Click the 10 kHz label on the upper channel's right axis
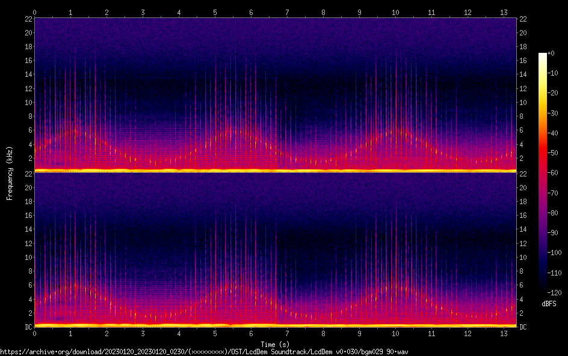The height and width of the screenshot is (356, 568). (523, 102)
